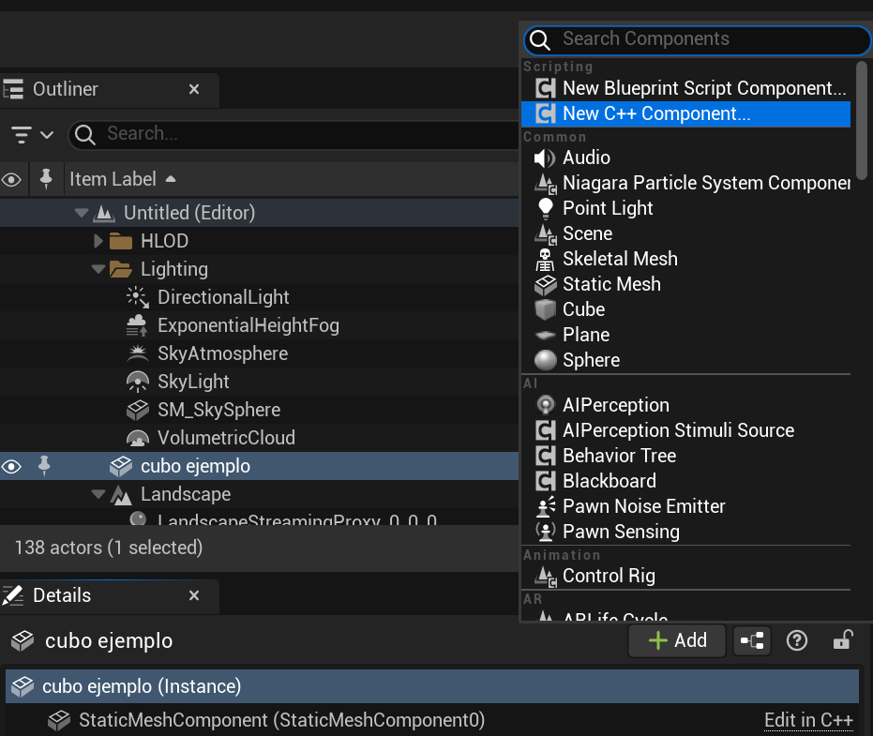Viewport: 873px width, 736px height.
Task: Click the magnifier icon in Search Components
Action: (x=539, y=40)
